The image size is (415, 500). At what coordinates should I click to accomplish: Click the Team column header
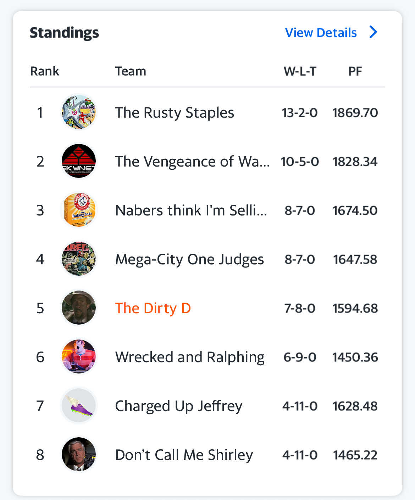point(131,71)
